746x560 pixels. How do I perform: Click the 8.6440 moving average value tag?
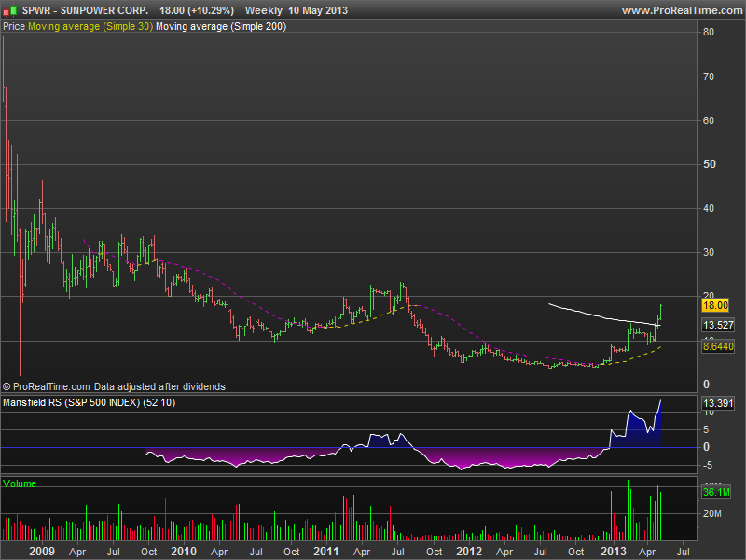click(718, 346)
